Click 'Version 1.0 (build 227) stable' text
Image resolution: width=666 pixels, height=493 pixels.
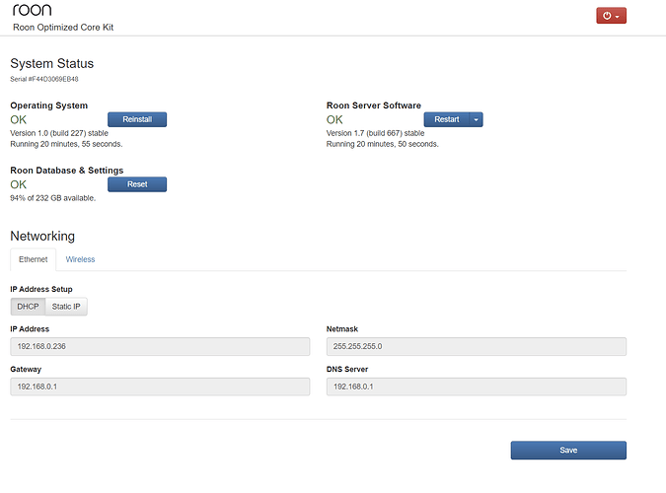point(59,133)
